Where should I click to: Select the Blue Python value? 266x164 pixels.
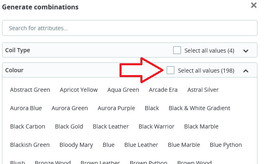226,145
